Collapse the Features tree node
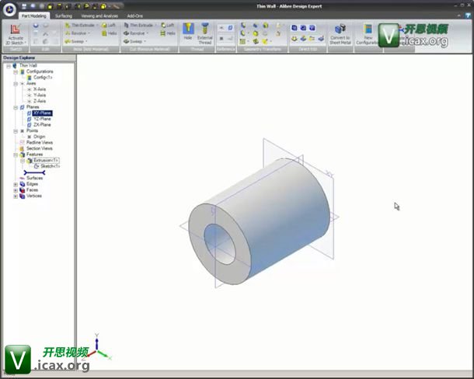Screen dimensions: 474x379 tap(16, 155)
